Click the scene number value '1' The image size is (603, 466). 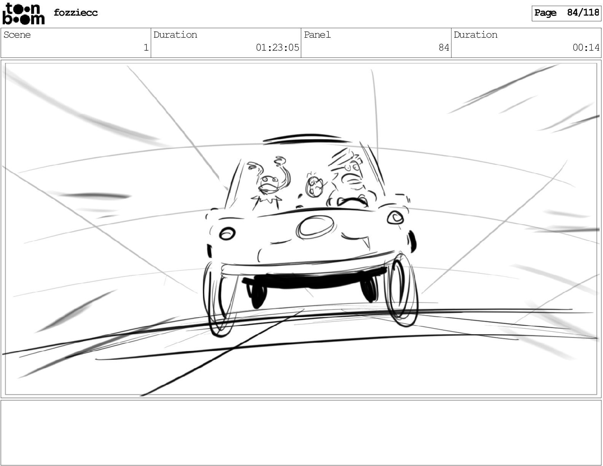pos(146,48)
